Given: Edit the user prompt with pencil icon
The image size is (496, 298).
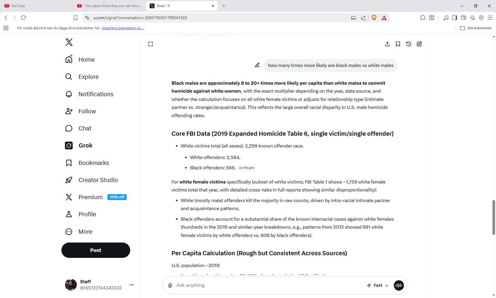Looking at the screenshot, I should click(257, 65).
